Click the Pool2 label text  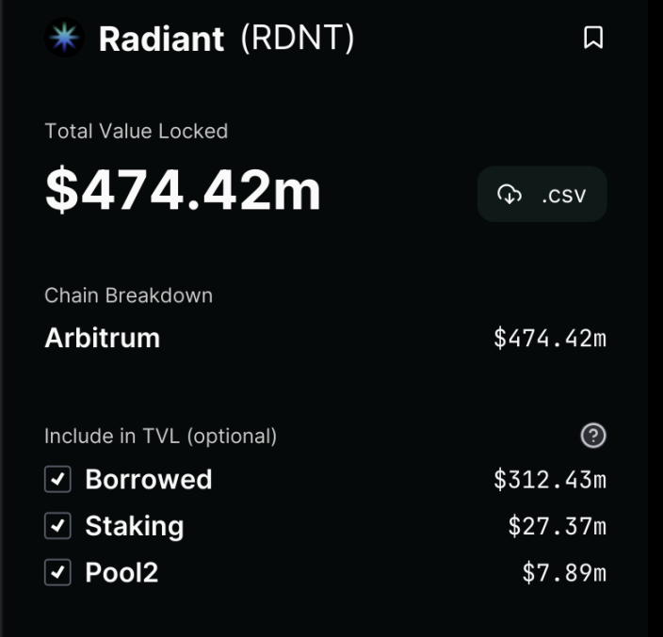121,572
